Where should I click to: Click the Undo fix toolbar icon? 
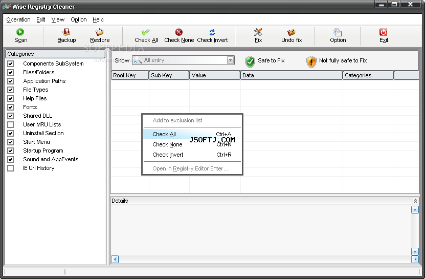[292, 32]
